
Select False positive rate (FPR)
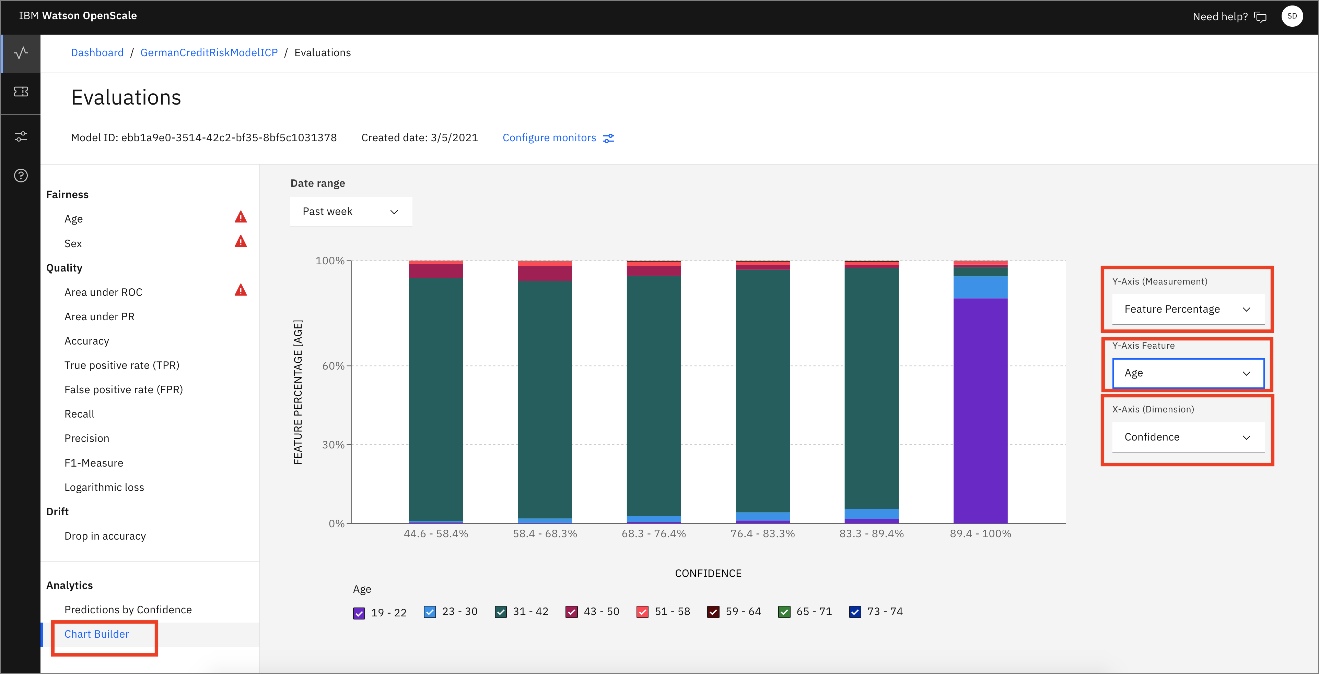tap(124, 390)
